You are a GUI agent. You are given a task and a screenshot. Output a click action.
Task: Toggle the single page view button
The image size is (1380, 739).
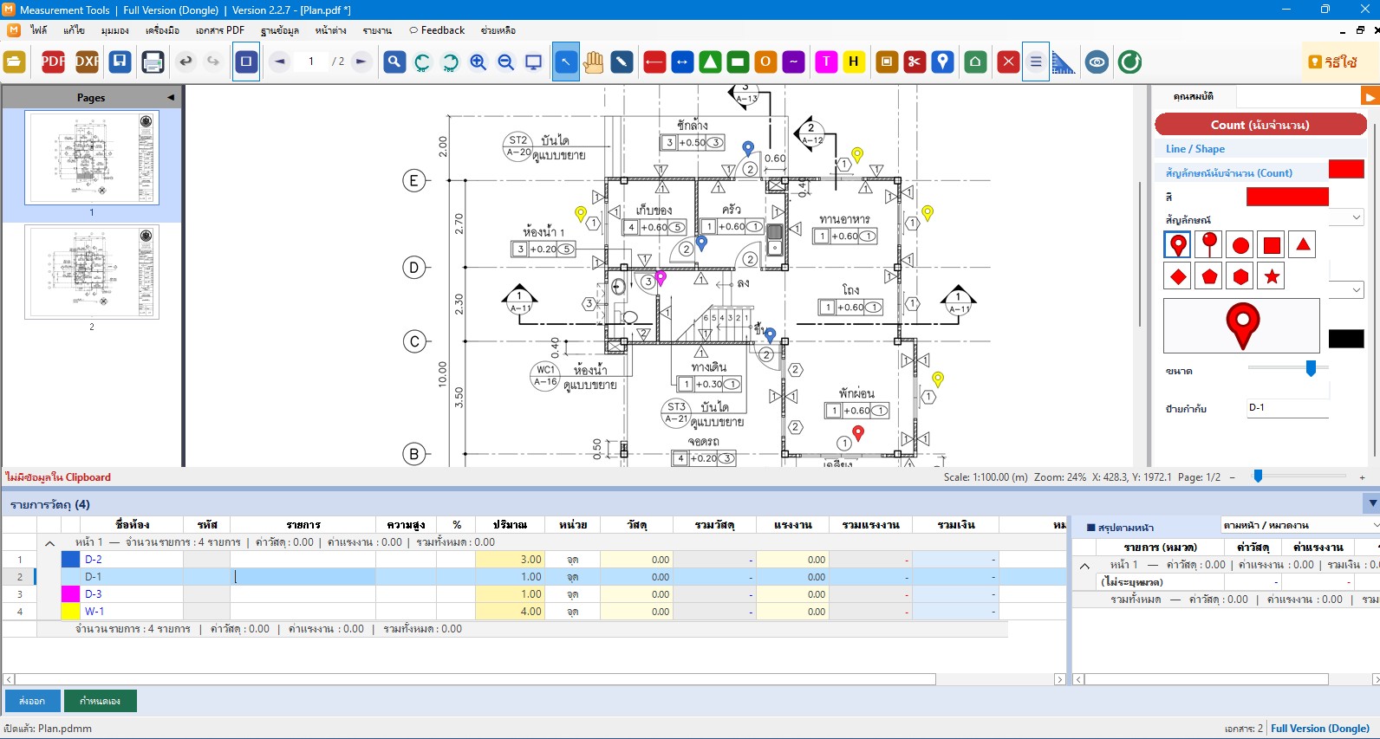pos(246,62)
